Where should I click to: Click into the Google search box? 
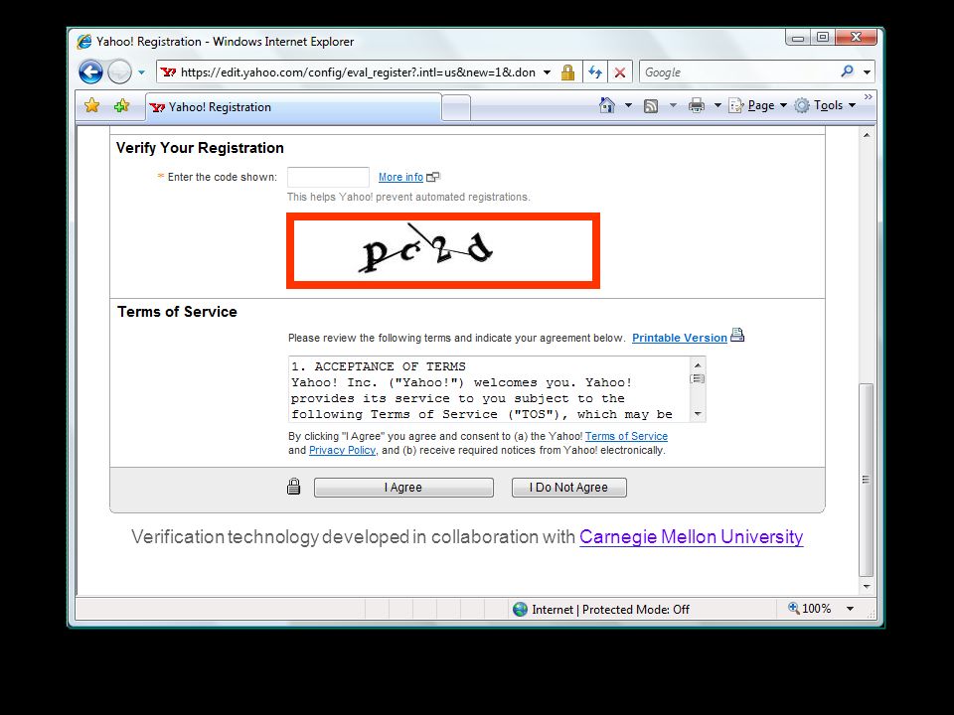(739, 72)
